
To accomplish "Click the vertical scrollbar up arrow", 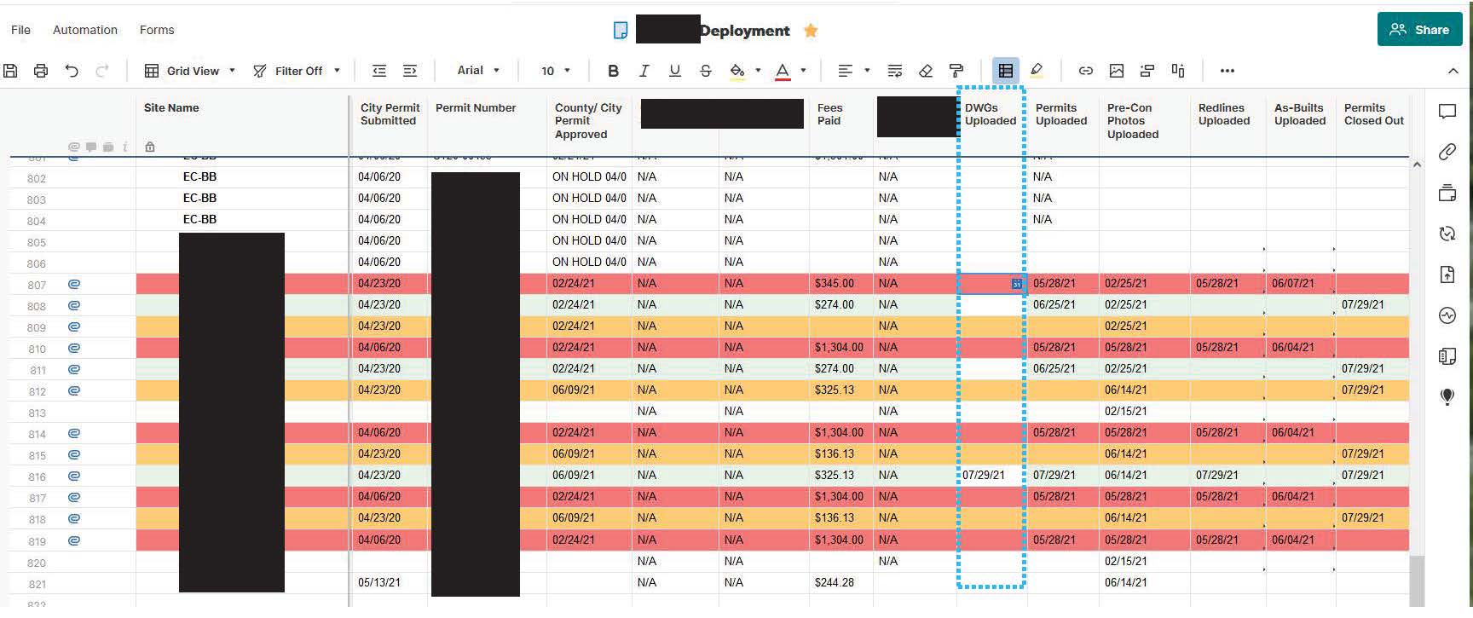I will (1417, 165).
